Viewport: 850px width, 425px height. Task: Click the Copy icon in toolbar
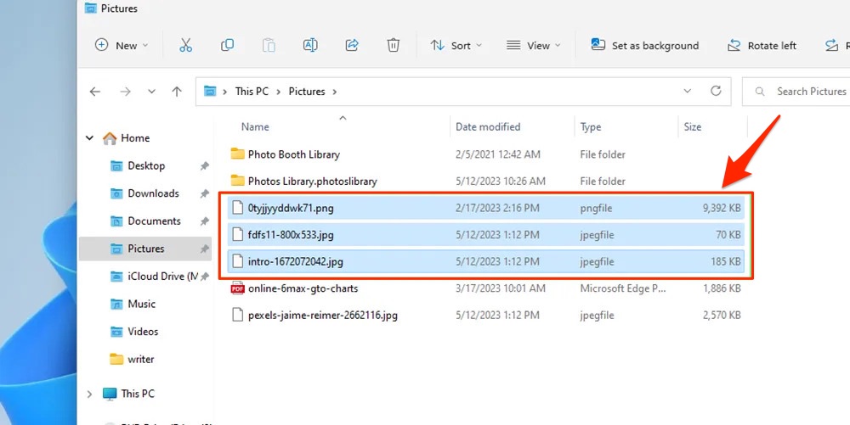tap(228, 46)
